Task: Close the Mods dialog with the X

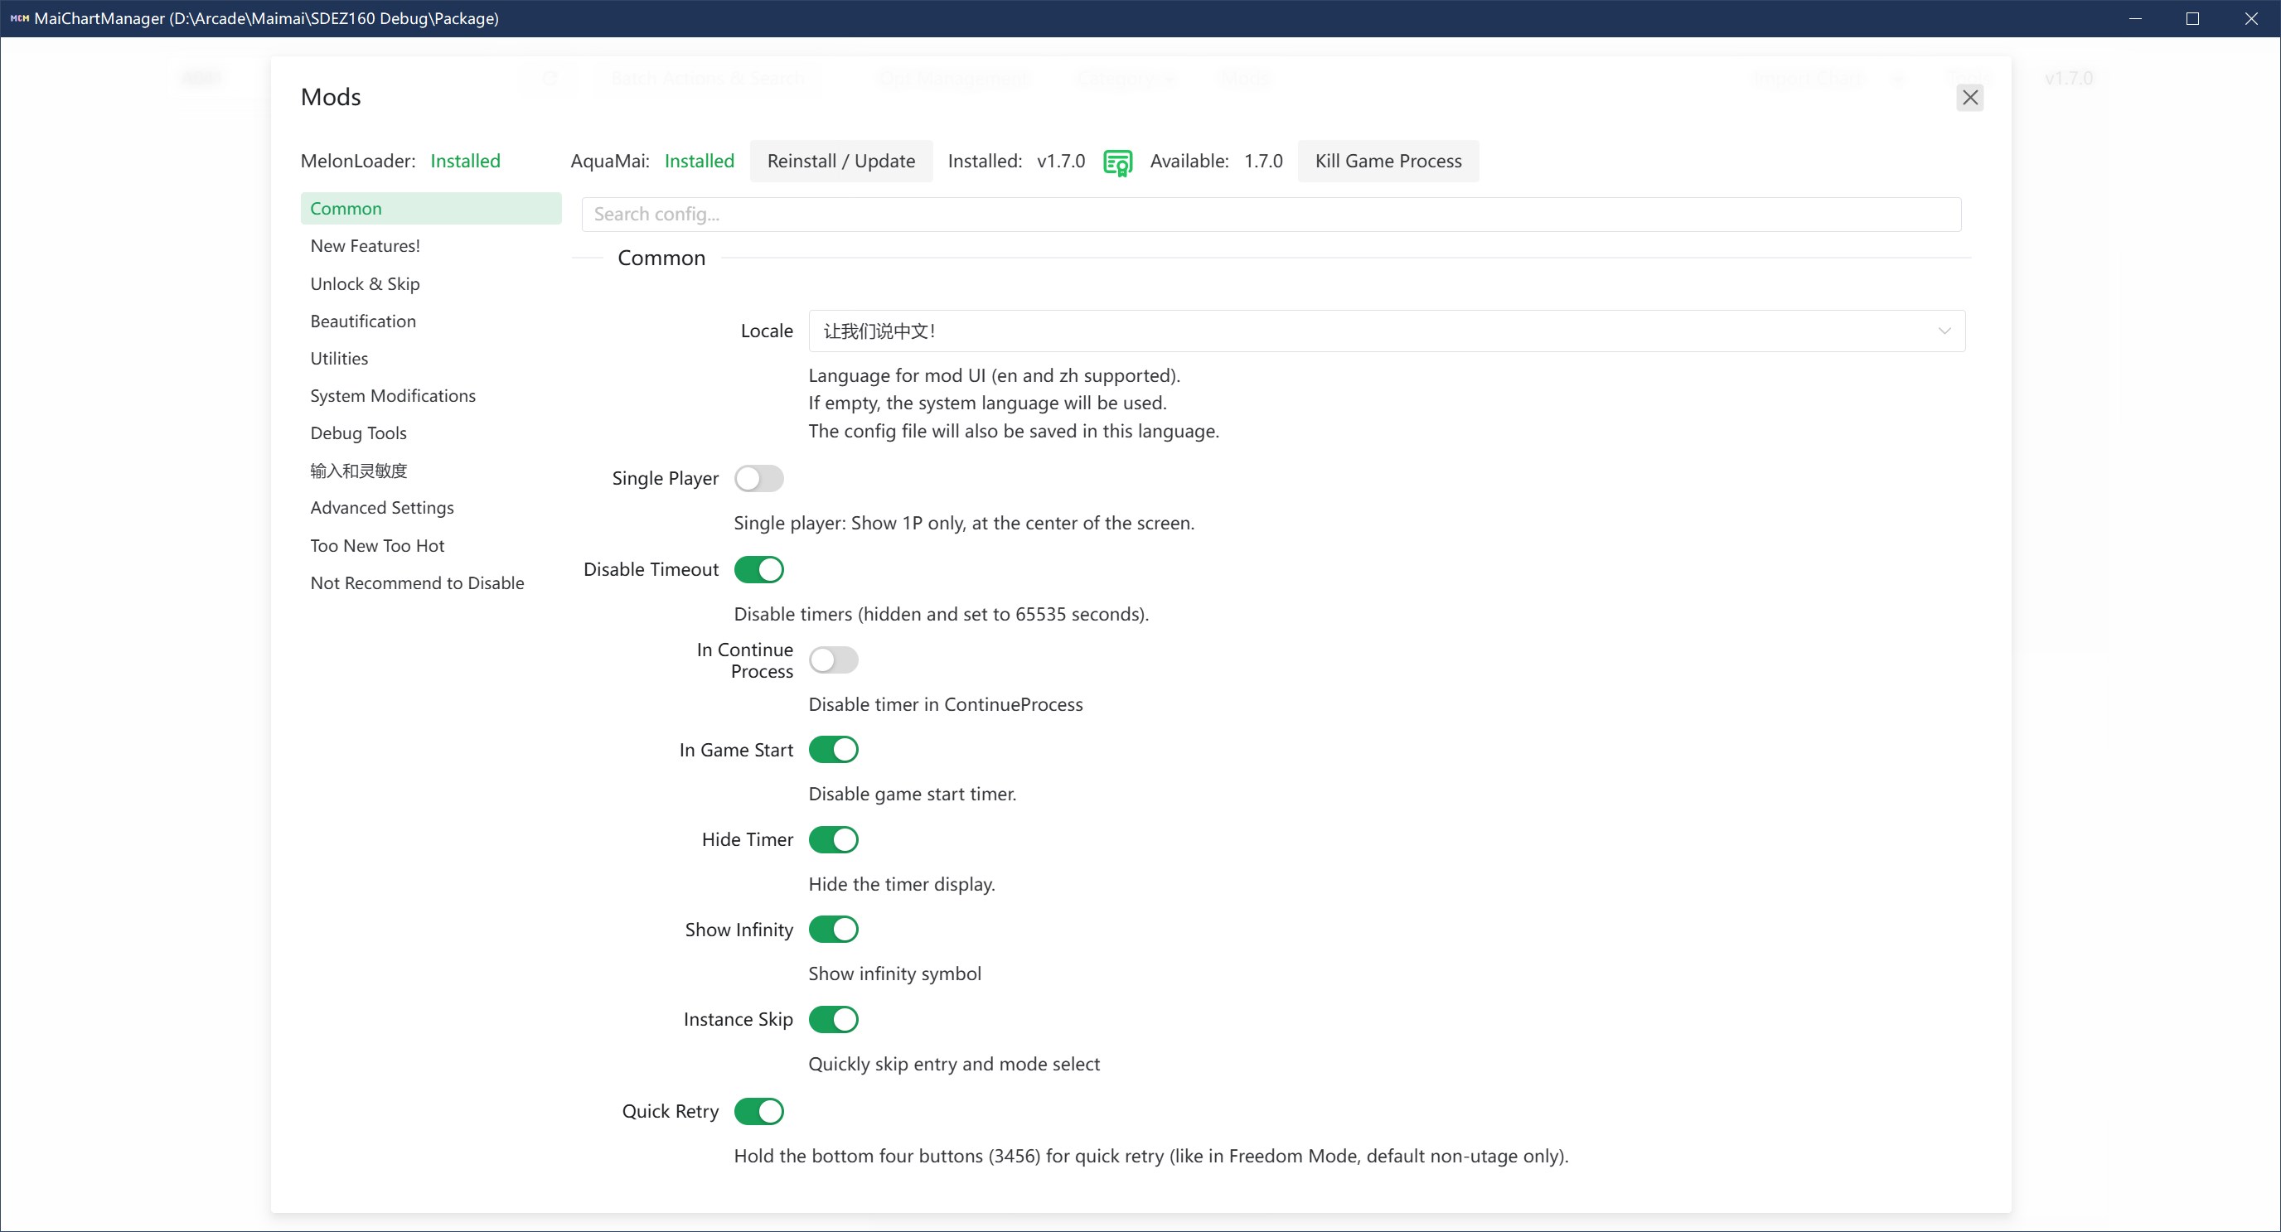Action: pos(1969,98)
